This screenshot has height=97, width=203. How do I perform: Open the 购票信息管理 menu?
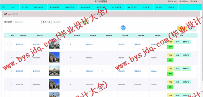click(71, 7)
